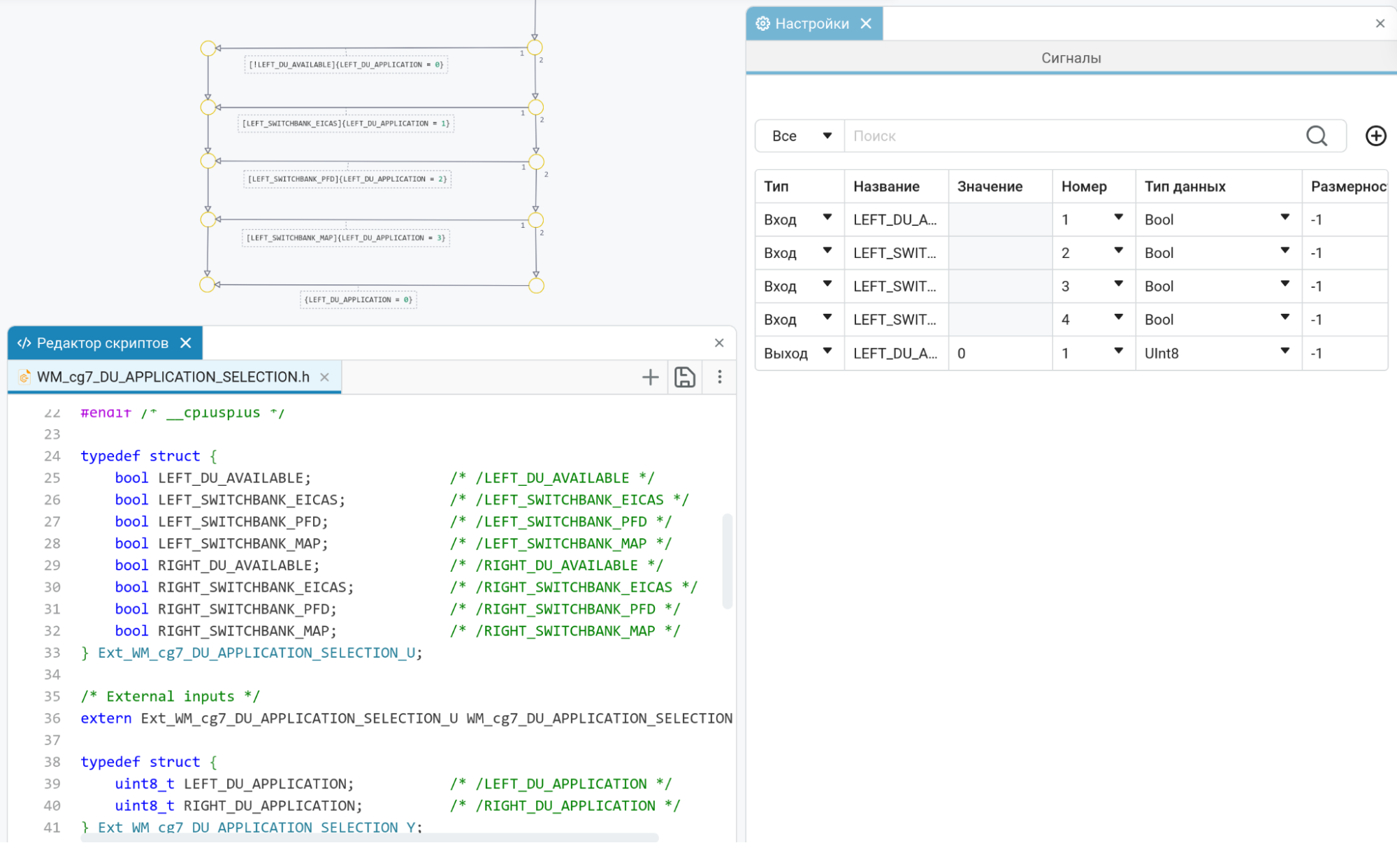Close the Редактор скриптов tab

[x=186, y=343]
